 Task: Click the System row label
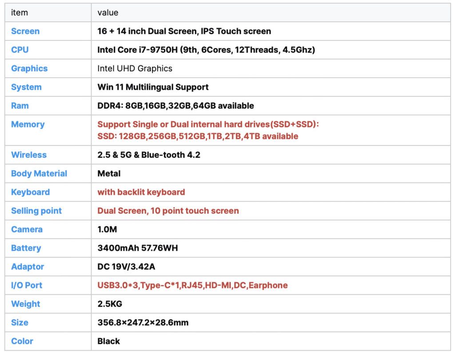(x=26, y=87)
